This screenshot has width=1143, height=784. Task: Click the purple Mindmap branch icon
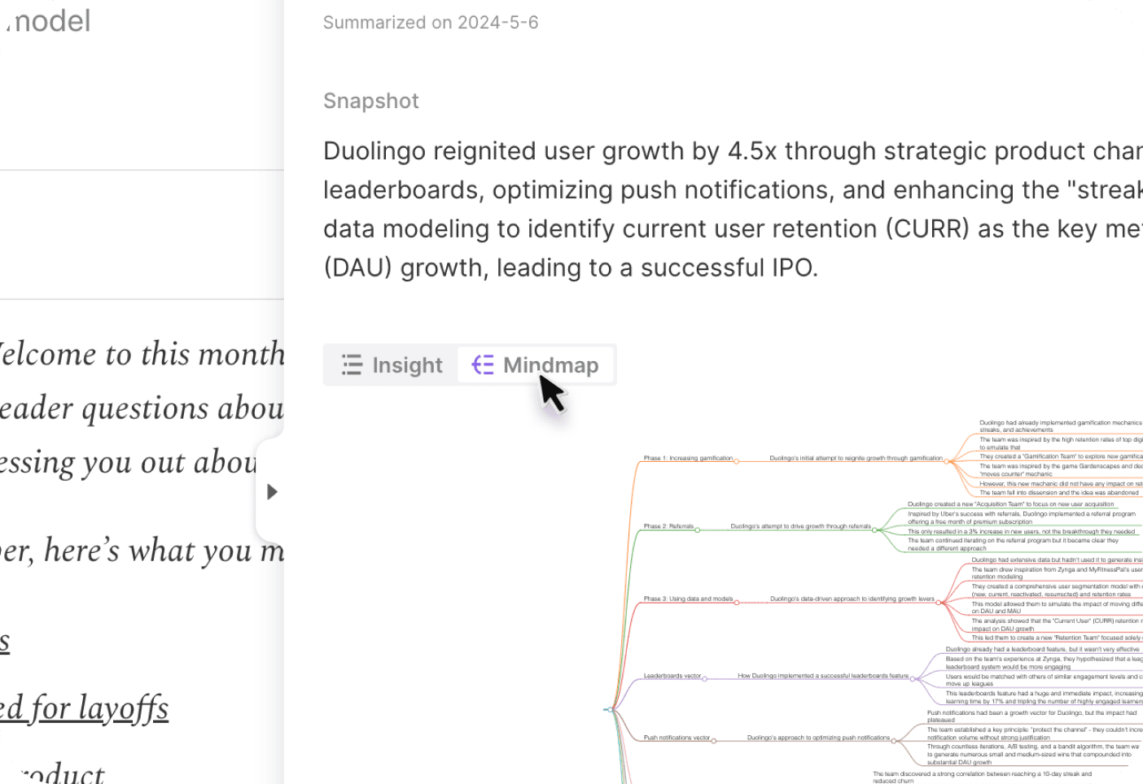[x=483, y=365]
